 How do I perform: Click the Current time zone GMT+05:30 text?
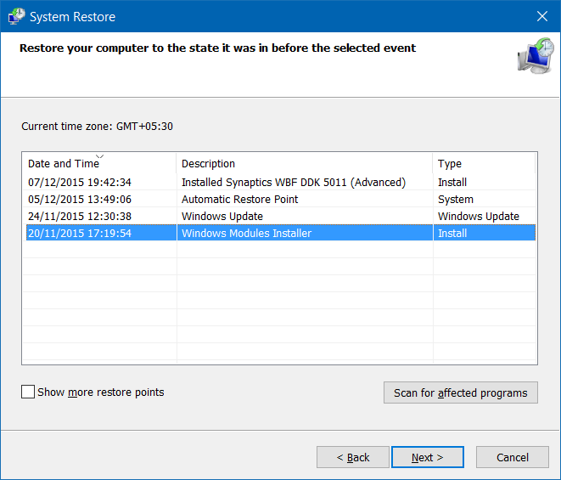coord(97,126)
